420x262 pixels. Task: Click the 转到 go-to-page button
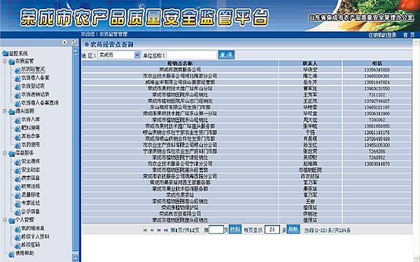tap(235, 229)
